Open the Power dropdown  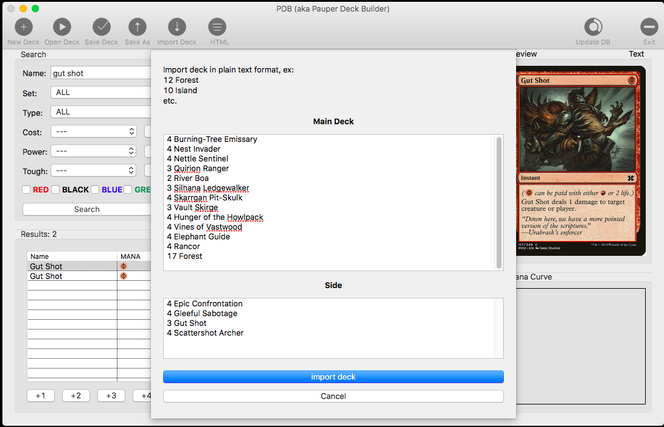coord(93,151)
